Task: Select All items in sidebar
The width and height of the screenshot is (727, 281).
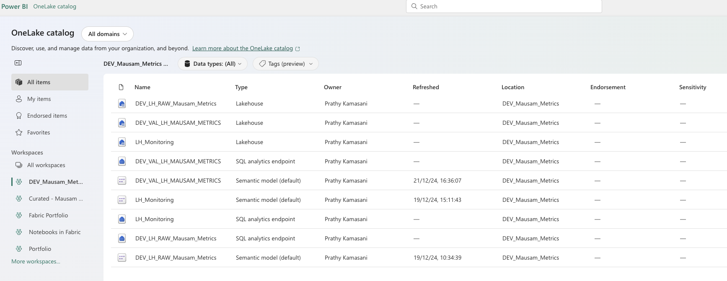Action: click(x=50, y=82)
